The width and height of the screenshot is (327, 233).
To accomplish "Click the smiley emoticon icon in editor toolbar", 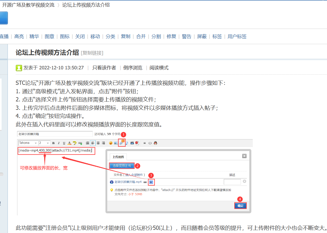I will 111,143.
